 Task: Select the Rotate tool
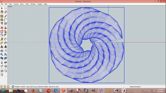tap(2, 31)
